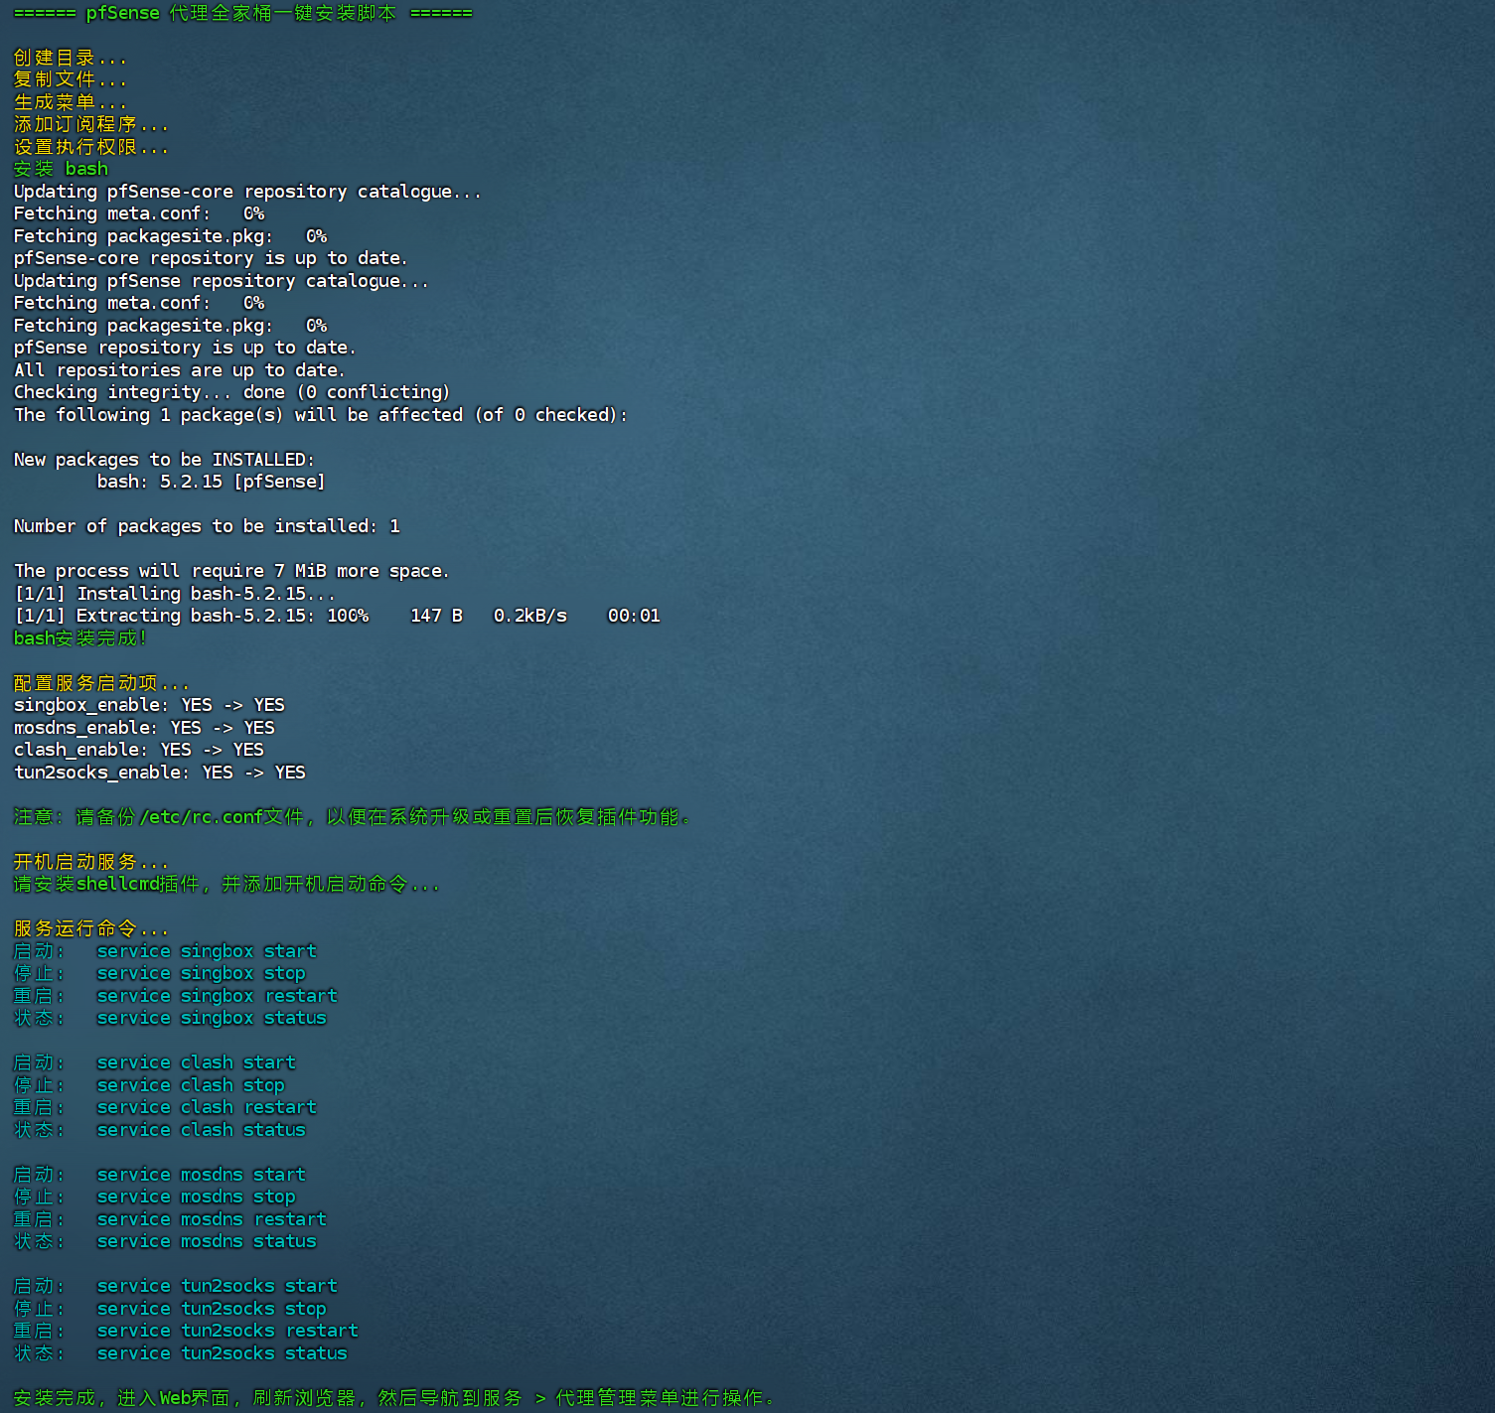Click the 'tun2socks_enable: YES -> YES' line
This screenshot has height=1413, width=1495.
click(159, 773)
